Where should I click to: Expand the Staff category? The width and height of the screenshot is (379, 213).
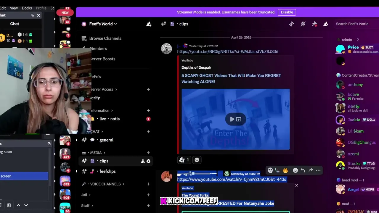point(87,206)
